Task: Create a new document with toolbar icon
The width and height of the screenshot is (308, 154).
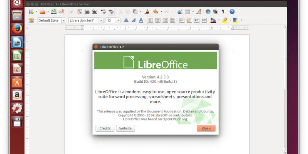Action: point(31,12)
